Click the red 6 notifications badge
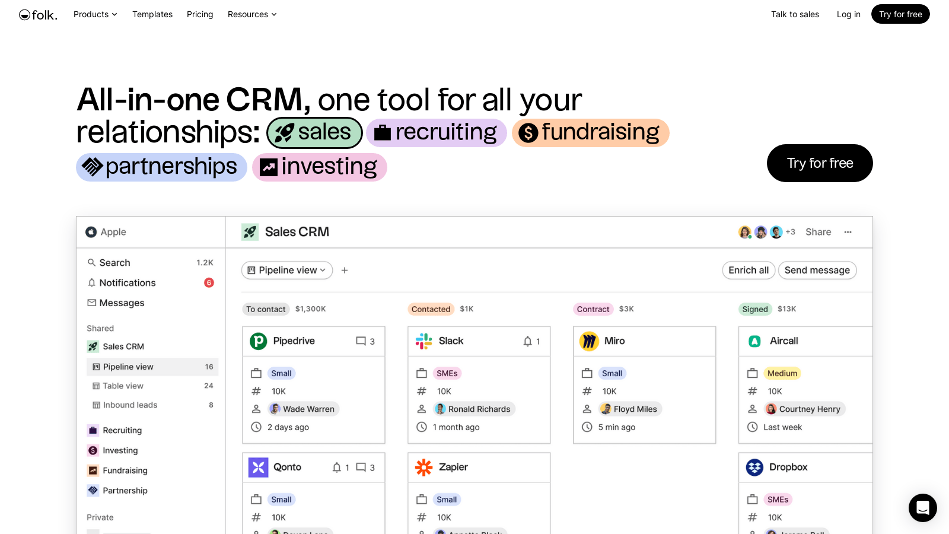 tap(209, 282)
